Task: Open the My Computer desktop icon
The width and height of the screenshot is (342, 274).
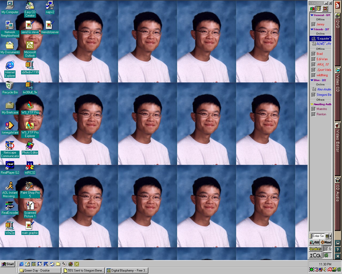Action: pyautogui.click(x=10, y=7)
